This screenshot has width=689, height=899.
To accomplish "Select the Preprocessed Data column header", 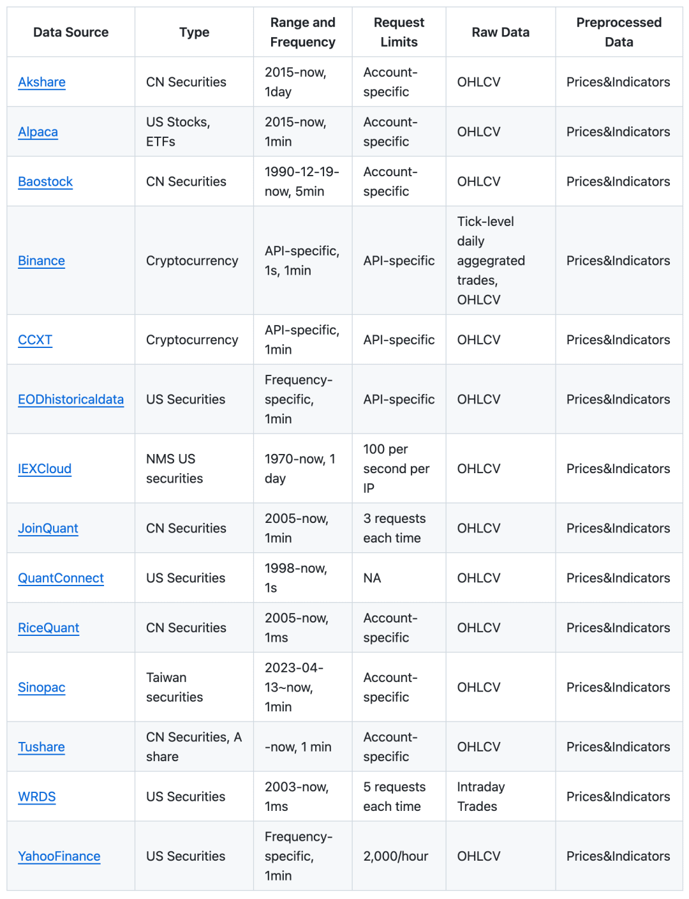I will pyautogui.click(x=619, y=33).
